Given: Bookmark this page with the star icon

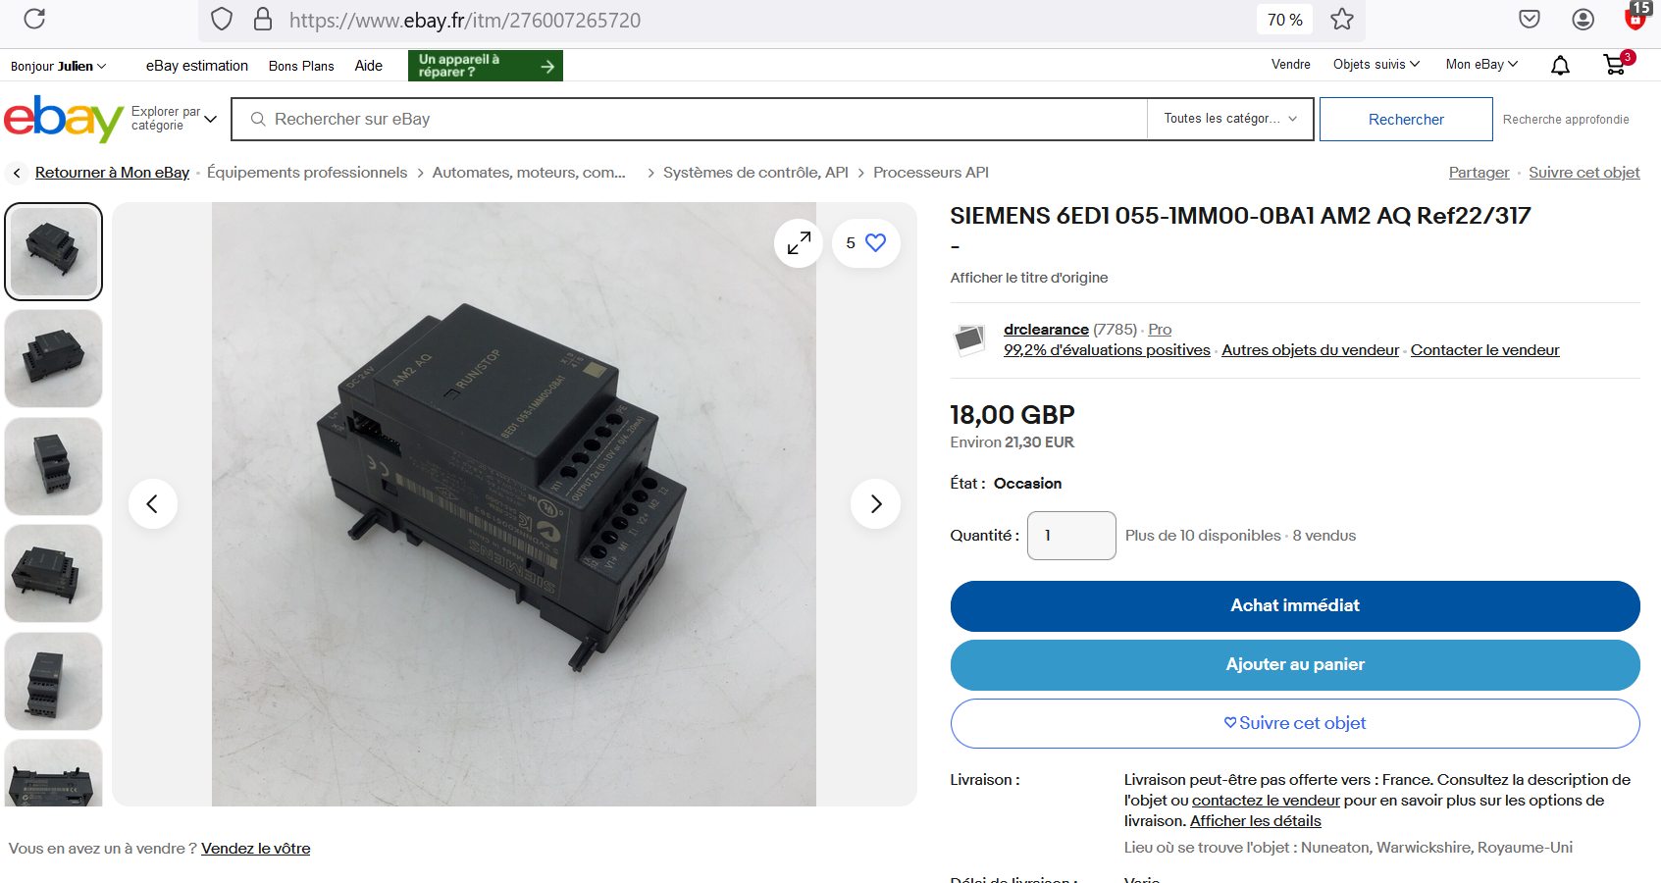Looking at the screenshot, I should [1341, 20].
